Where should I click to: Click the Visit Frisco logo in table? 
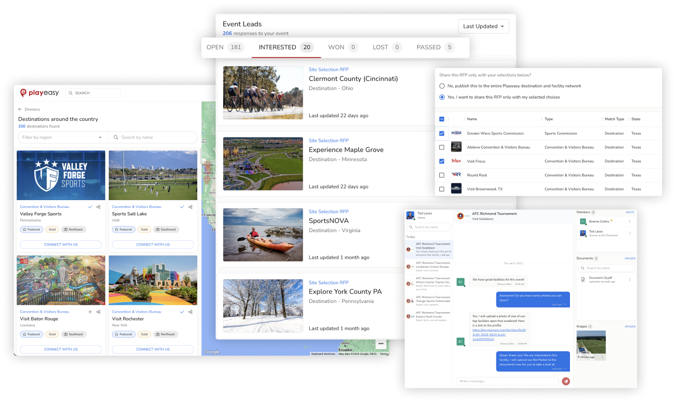tap(456, 161)
